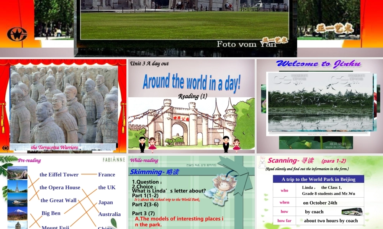
Task: Select the Sydney Opera House photo thumbnail
Action: 17,200
